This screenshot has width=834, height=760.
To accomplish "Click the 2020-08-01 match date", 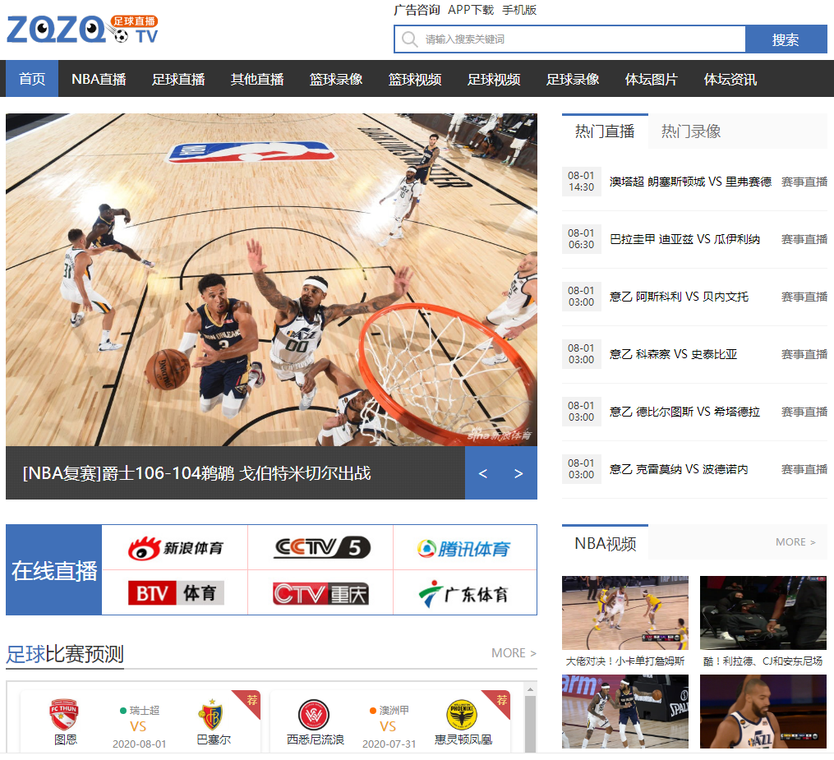I will coord(140,744).
